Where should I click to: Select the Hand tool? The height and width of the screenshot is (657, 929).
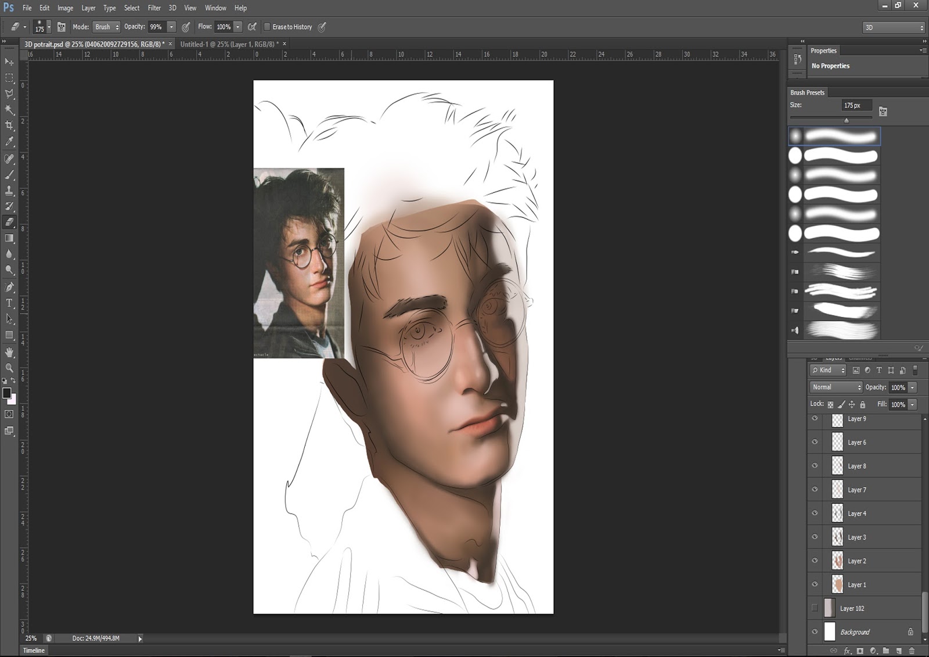(9, 352)
